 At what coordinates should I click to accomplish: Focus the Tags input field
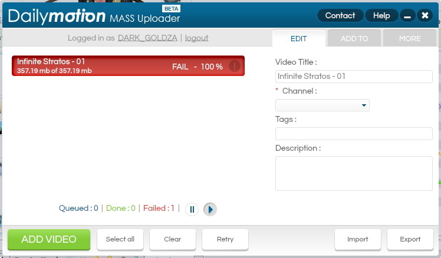[x=354, y=134]
